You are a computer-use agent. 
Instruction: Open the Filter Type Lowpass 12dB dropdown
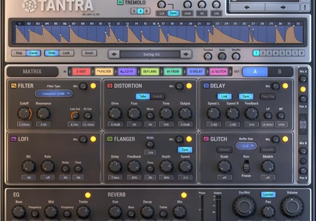pyautogui.click(x=54, y=94)
